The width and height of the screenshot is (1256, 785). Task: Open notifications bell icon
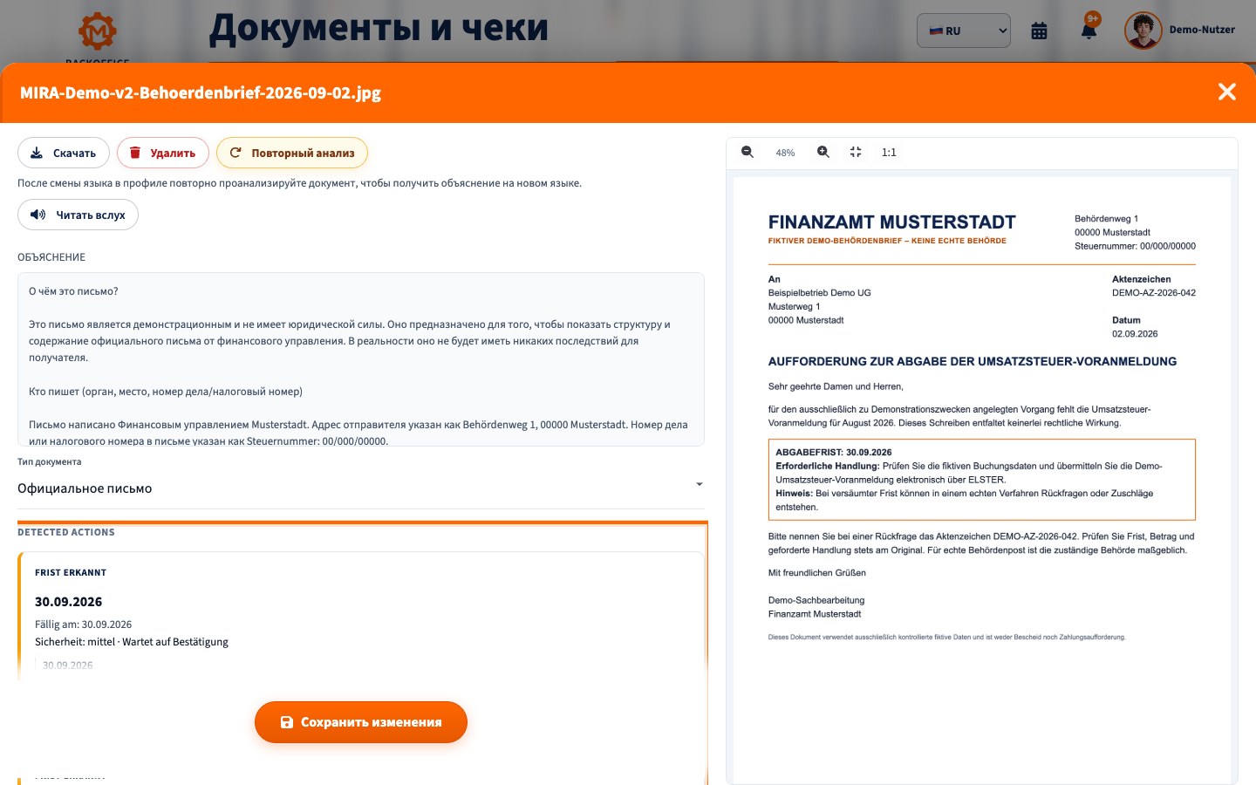click(1089, 31)
